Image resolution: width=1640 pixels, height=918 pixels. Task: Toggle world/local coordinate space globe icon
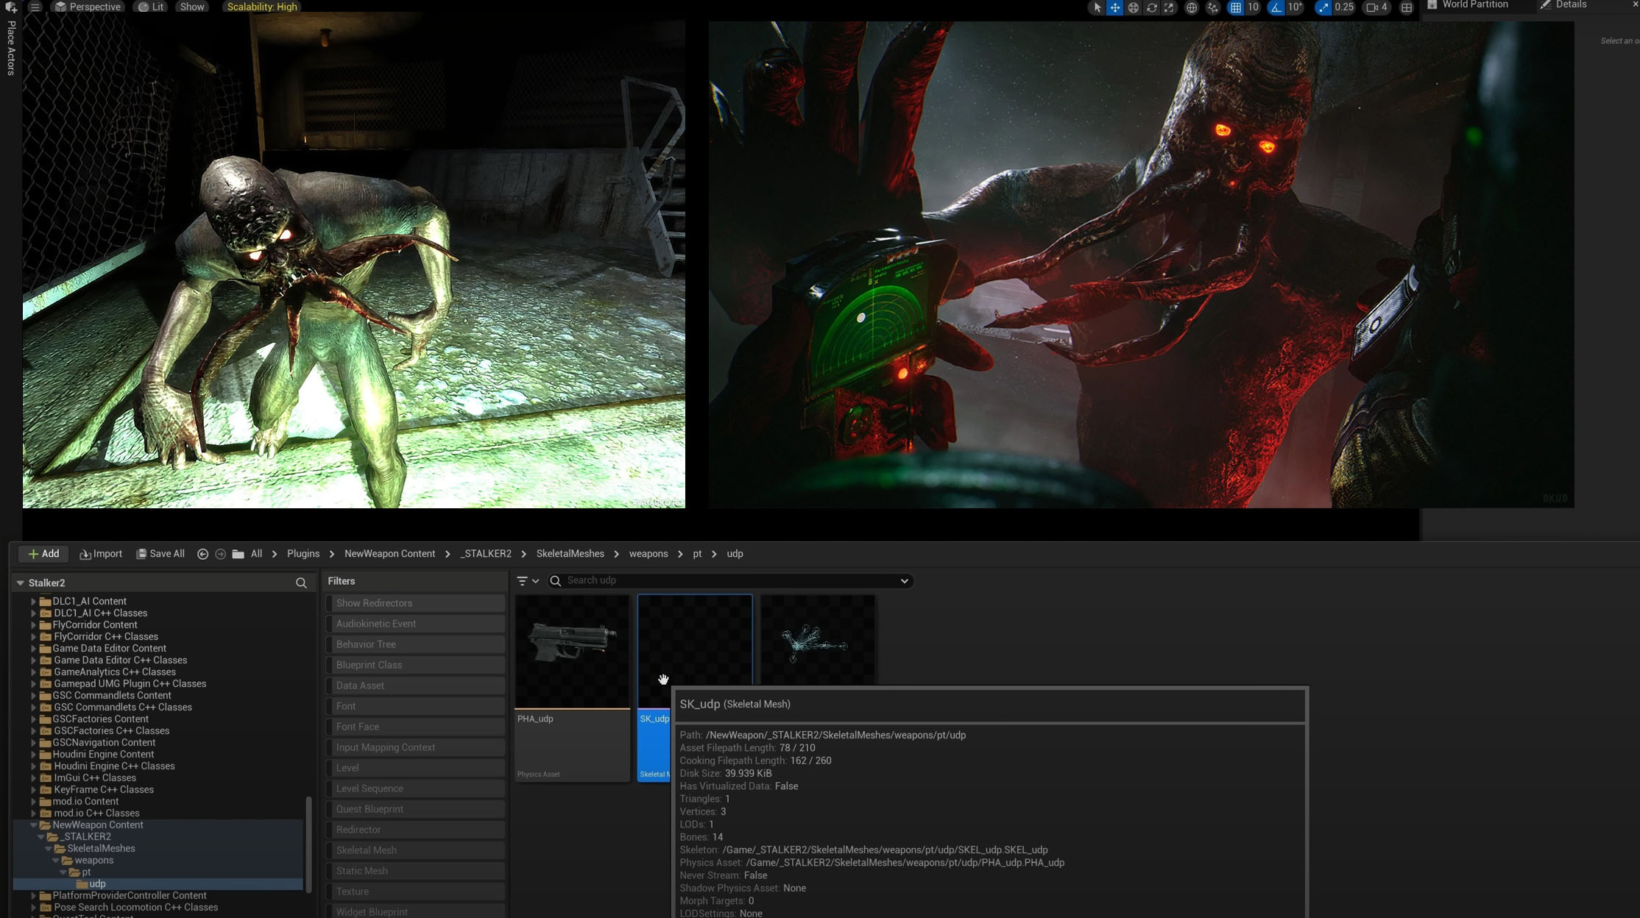tap(1192, 7)
